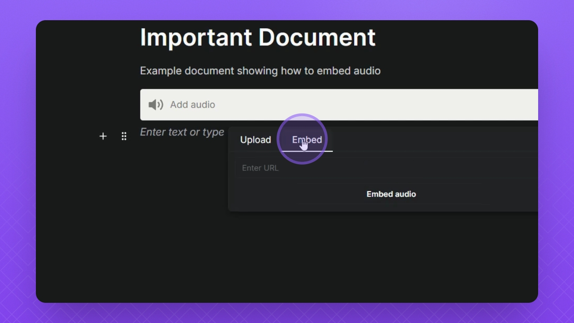Click the plus add-block icon

(103, 136)
